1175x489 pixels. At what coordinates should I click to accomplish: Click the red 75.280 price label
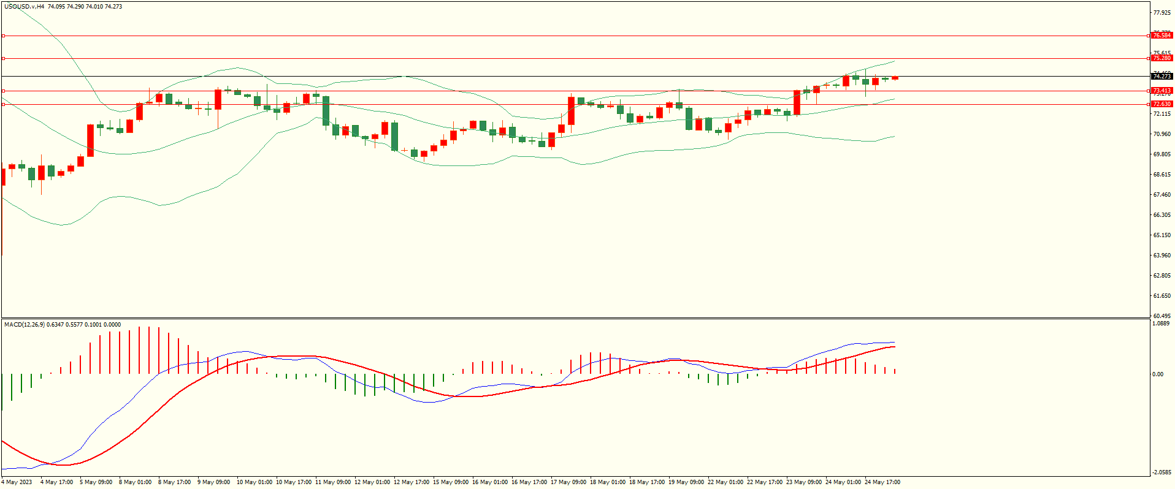point(1162,58)
